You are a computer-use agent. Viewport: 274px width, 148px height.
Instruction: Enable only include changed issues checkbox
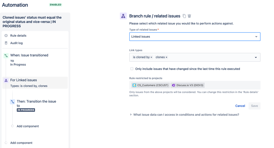132,69
